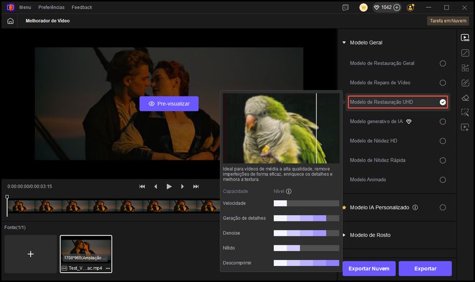Select Modelo generativo de IA radio
Screen dimensions: 475x282
[443, 122]
